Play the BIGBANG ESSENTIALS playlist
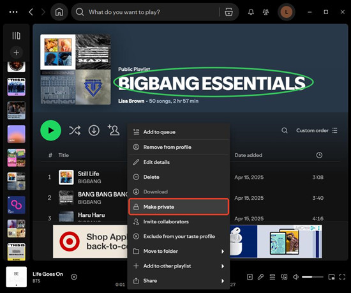This screenshot has height=293, width=351. pyautogui.click(x=51, y=130)
